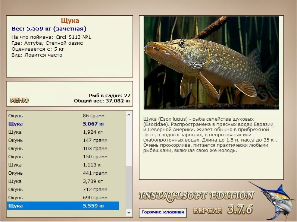The image size is (297, 222).
Task: Click the fish list scroll down arrow
Action: click(x=129, y=212)
